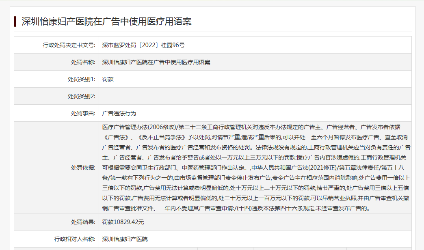The width and height of the screenshot is (424, 250).
Task: Select the 处罚名称 label cell
Action: [x=56, y=62]
